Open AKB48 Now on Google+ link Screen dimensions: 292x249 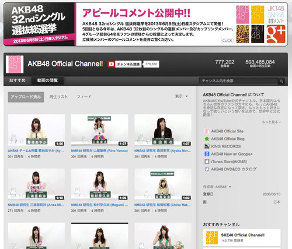(x=232, y=154)
